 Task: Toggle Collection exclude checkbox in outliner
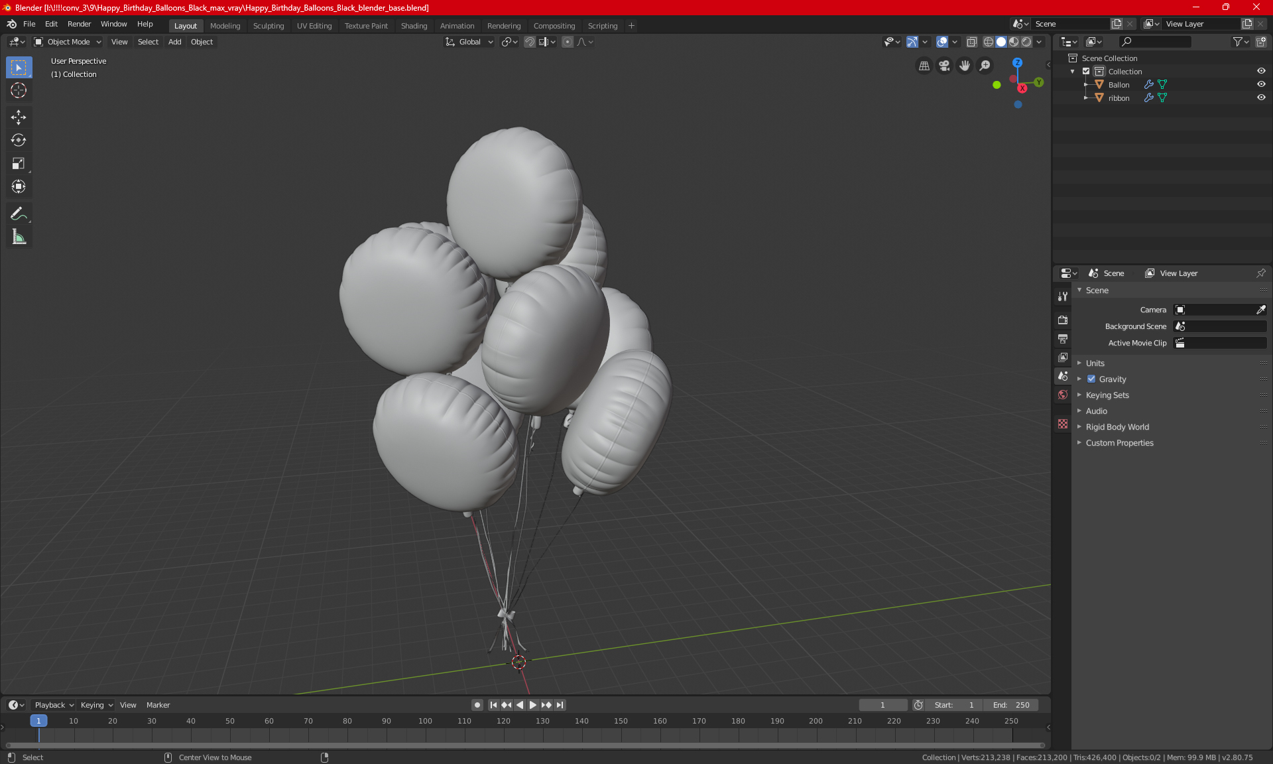1086,71
